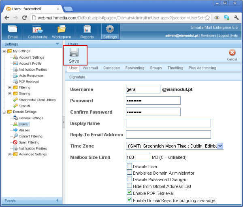Screen dimensions: 243x207
Task: Click the red Cancel icon
Action: (x=232, y=53)
